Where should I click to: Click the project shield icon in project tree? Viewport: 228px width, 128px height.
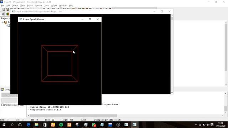[6, 22]
